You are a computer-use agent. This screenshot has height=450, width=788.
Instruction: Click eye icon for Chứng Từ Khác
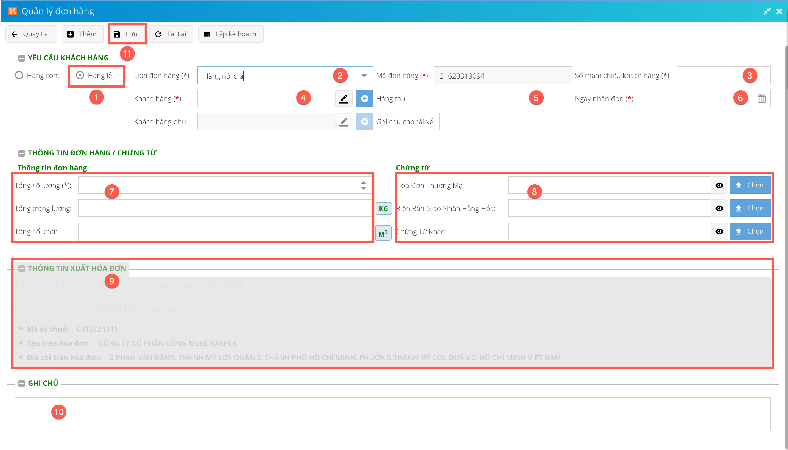click(x=719, y=232)
